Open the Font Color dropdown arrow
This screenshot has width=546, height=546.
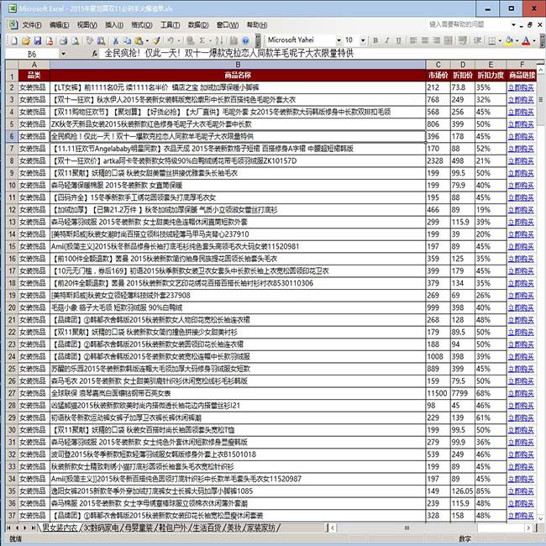pyautogui.click(x=533, y=41)
